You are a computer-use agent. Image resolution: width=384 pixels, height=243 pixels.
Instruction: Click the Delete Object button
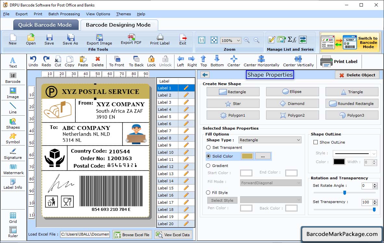357,75
